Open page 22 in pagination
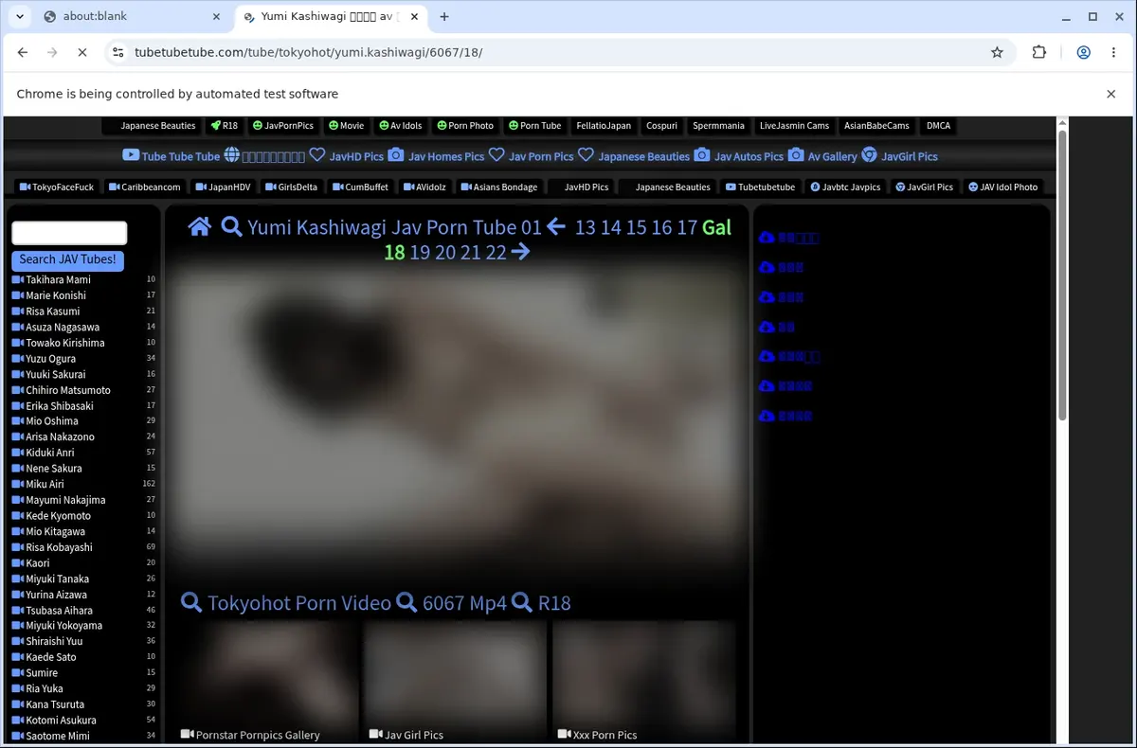Viewport: 1137px width, 748px height. [496, 253]
